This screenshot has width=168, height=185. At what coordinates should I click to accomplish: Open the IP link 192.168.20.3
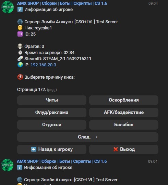[43, 65]
